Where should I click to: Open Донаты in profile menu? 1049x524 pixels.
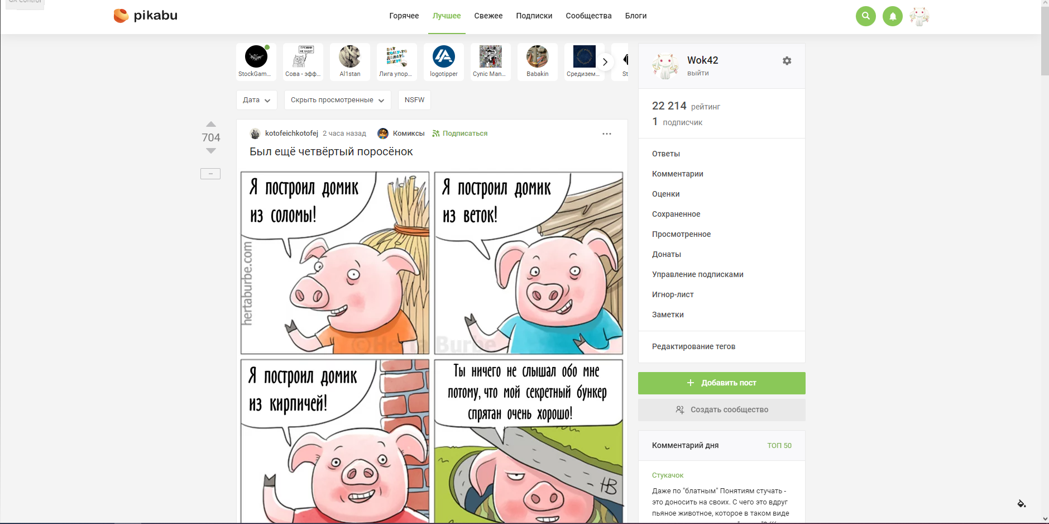tap(667, 255)
